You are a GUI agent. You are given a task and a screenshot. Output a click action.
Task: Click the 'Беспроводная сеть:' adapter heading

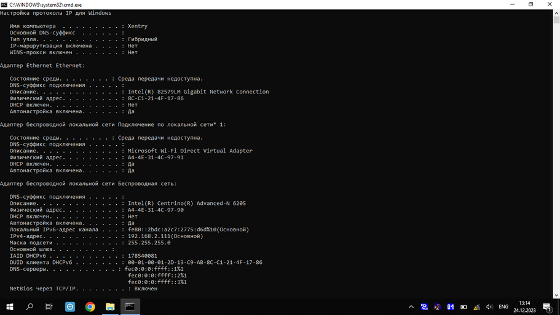[x=148, y=183]
